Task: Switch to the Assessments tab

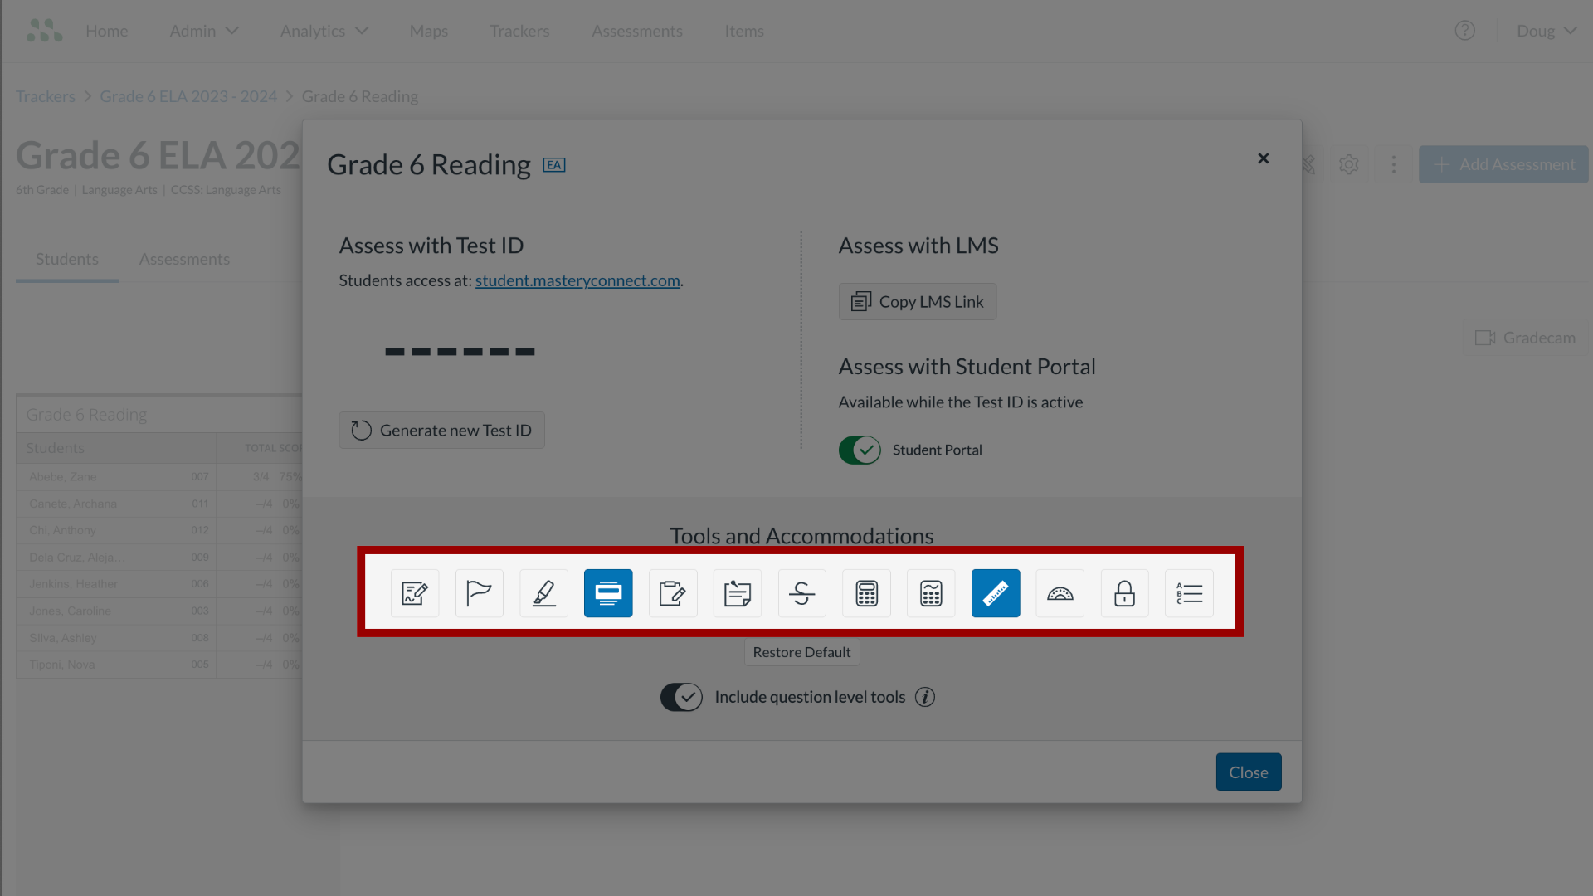Action: pos(184,260)
